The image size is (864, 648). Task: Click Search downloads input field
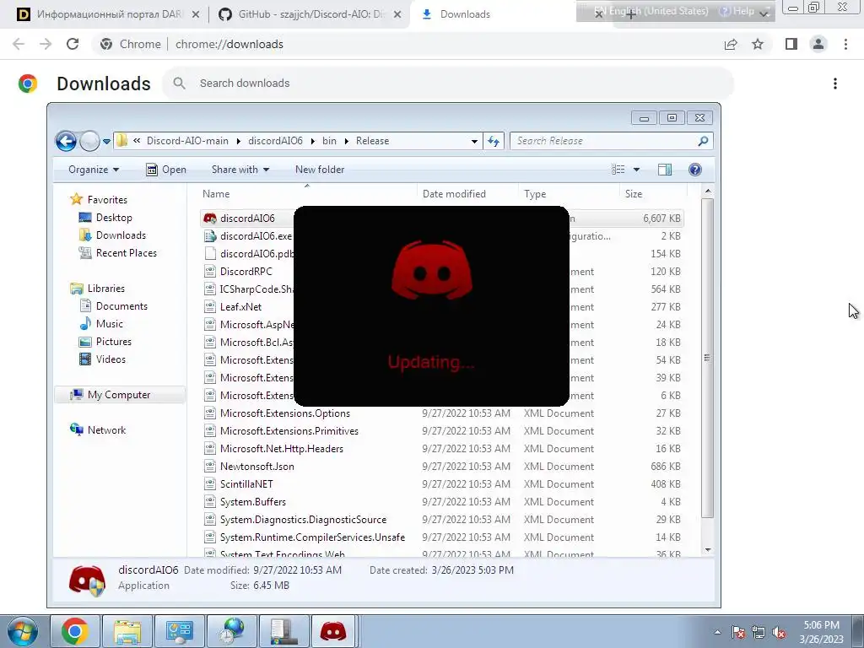tap(447, 84)
